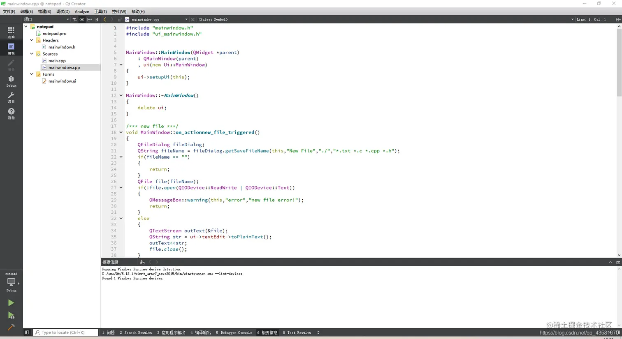Open the 帮助(H) menu
This screenshot has width=622, height=339.
[x=138, y=12]
